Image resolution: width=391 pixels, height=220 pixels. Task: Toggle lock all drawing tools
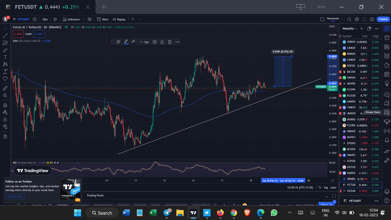(x=5, y=119)
